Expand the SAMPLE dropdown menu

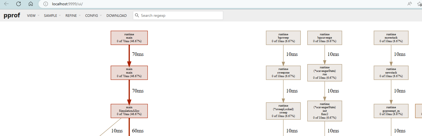coord(52,16)
